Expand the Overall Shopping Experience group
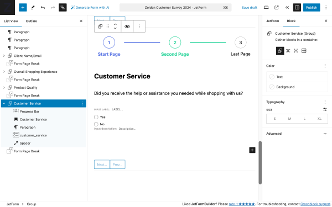This screenshot has width=332, height=207. tap(4, 72)
